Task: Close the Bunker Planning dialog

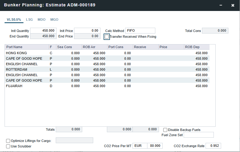Action: tap(233, 5)
